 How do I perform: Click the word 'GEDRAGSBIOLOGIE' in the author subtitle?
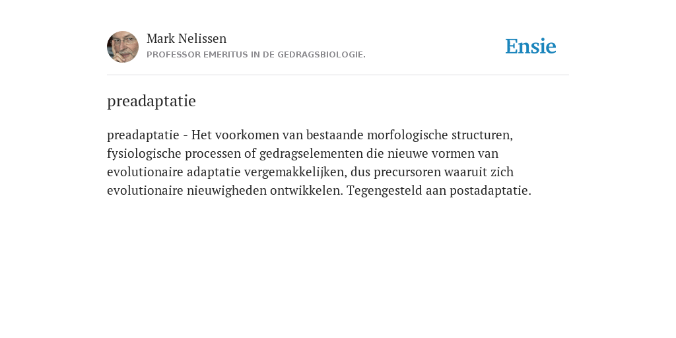[320, 55]
